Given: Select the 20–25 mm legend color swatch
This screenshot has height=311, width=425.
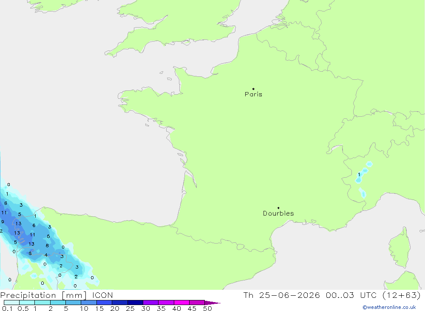Looking at the screenshot, I should pos(119,303).
